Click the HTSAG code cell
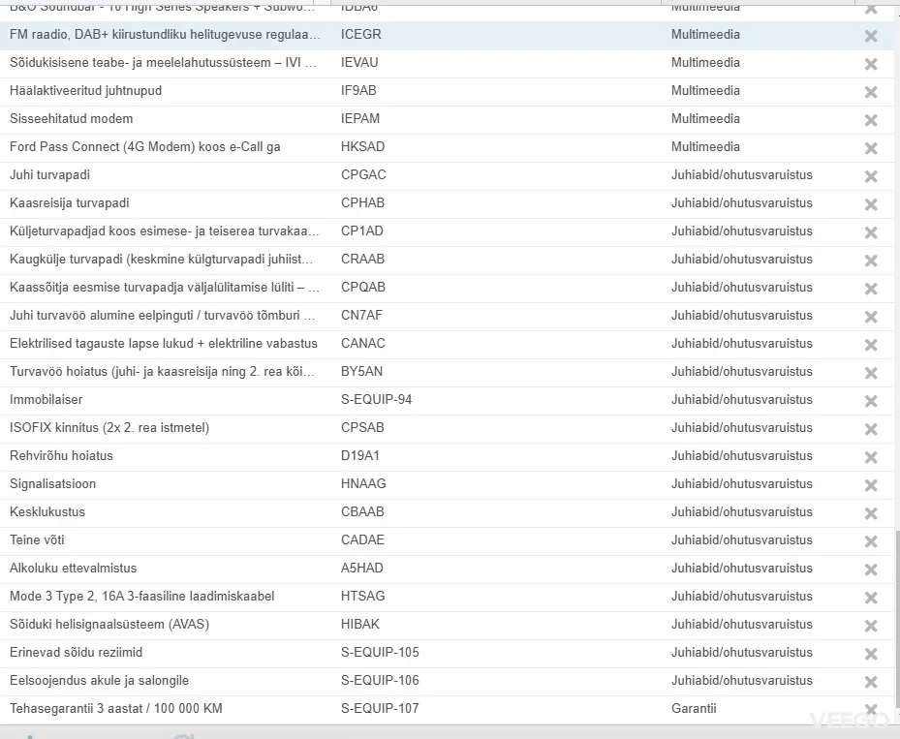The image size is (900, 739). pos(362,597)
